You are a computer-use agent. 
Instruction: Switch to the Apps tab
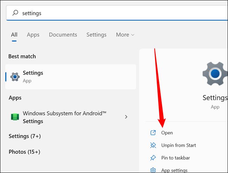(33, 35)
